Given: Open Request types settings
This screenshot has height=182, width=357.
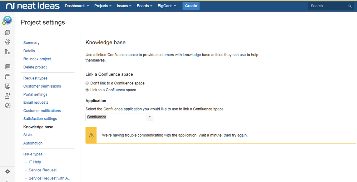Looking at the screenshot, I should tap(35, 78).
